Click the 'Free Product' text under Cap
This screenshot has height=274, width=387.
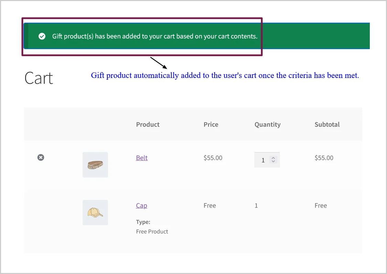[x=152, y=232]
